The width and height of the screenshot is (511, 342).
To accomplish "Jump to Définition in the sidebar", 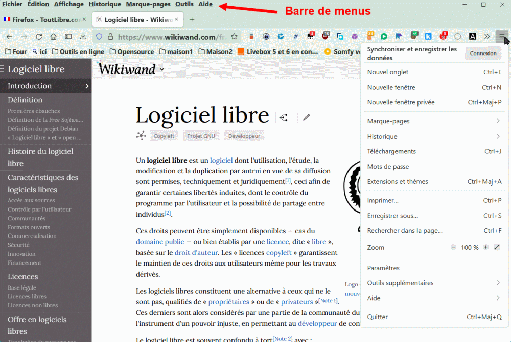I will pos(25,100).
